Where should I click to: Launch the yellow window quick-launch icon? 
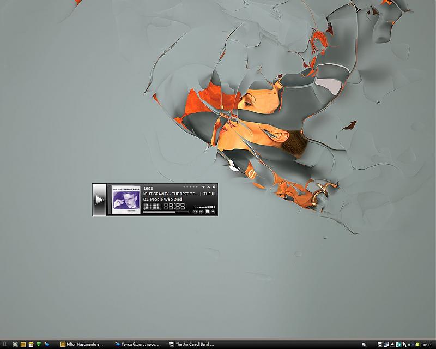pos(23,345)
